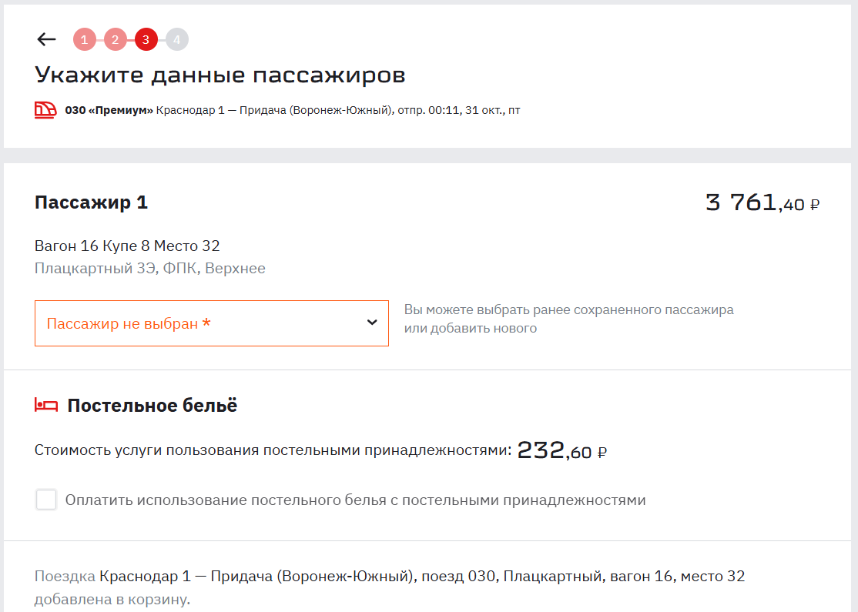Expand passenger list with chevron arrow
Image resolution: width=858 pixels, height=612 pixels.
(372, 323)
